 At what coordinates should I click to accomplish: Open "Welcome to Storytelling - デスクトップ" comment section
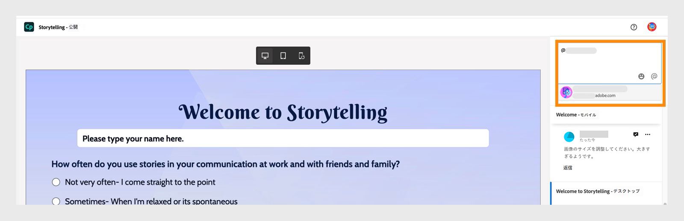pos(598,191)
